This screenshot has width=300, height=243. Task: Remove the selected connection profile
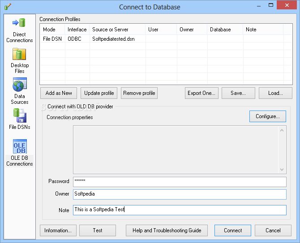tap(139, 93)
